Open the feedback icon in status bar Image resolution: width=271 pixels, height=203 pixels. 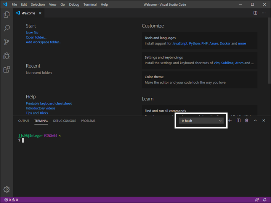point(257,200)
